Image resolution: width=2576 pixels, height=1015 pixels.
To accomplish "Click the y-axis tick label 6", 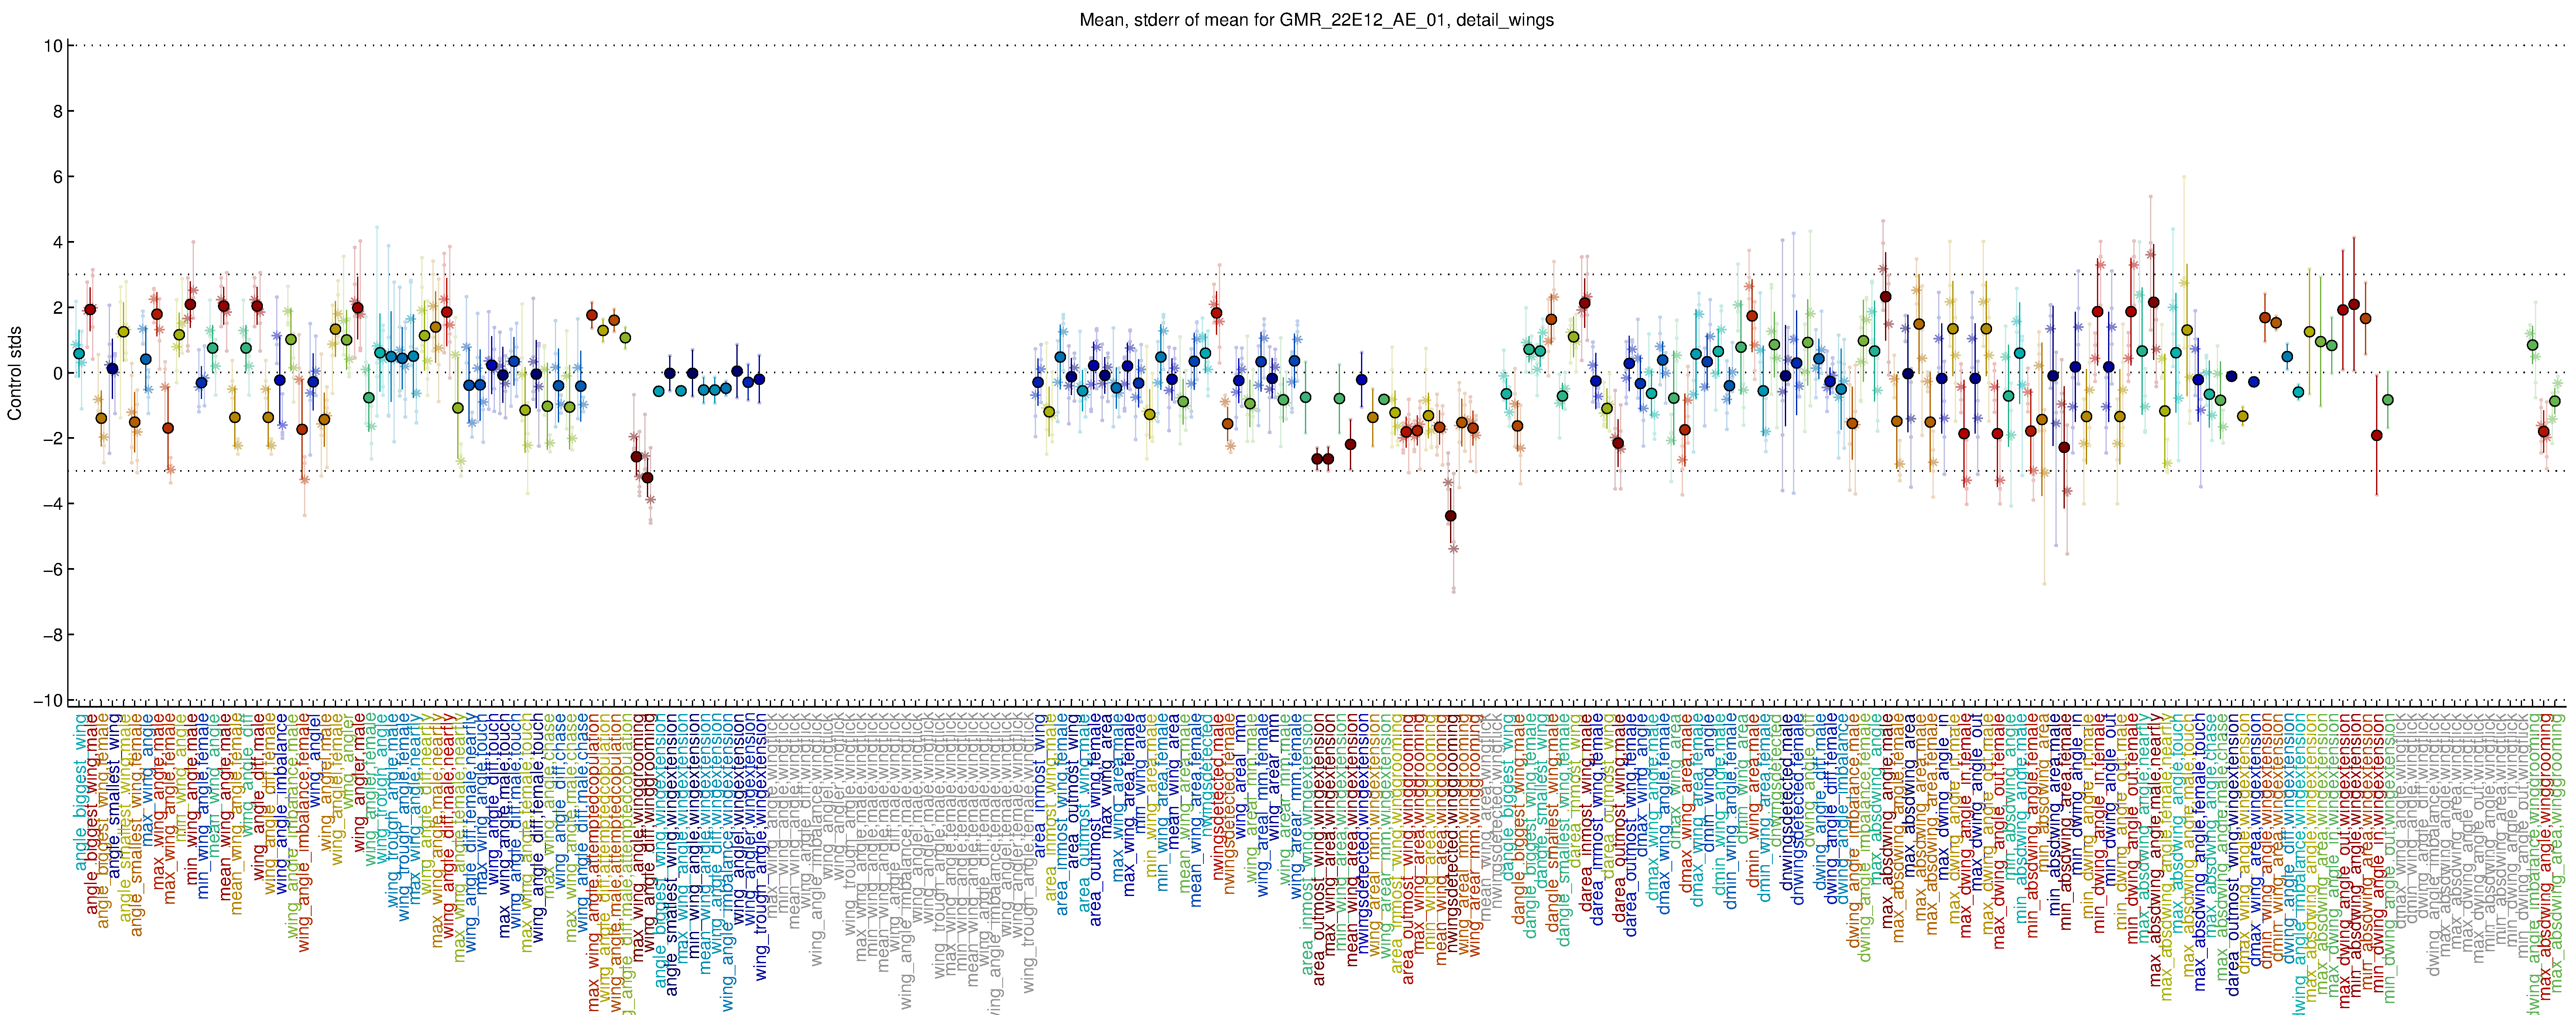I will point(58,177).
